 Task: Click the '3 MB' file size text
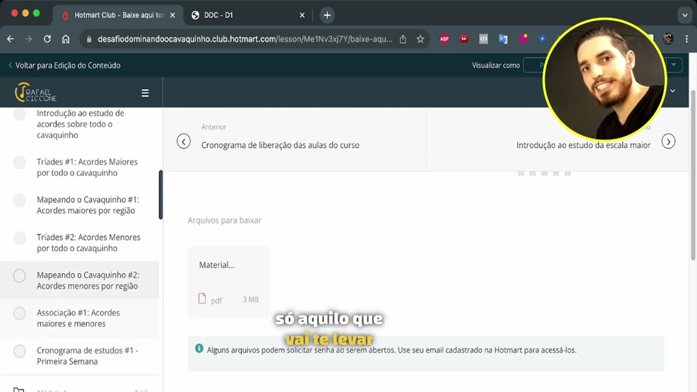[x=250, y=299]
